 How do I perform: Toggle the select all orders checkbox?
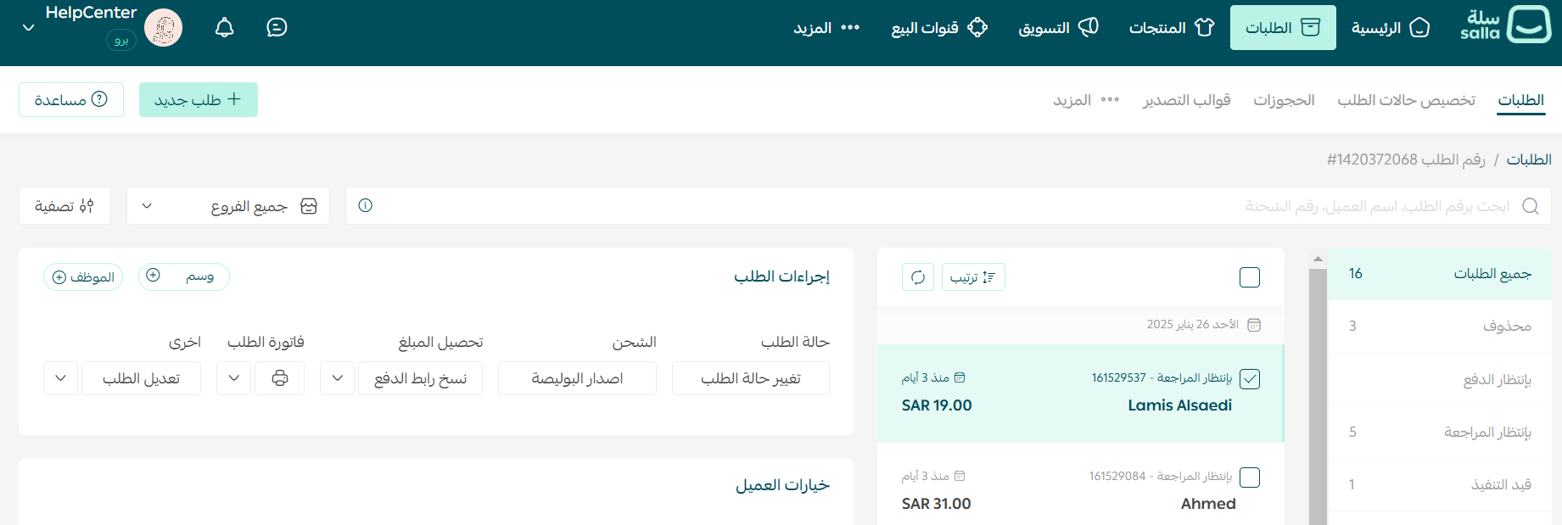(x=1250, y=277)
